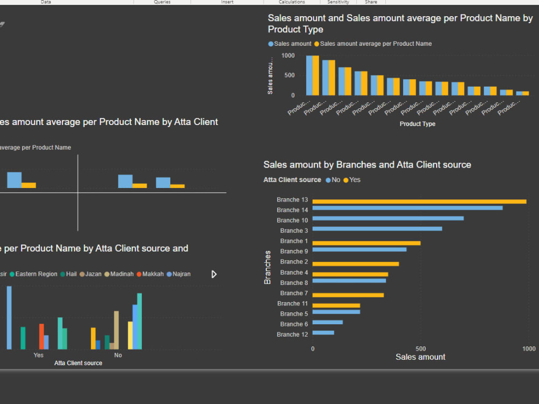The image size is (539, 404).
Task: Click the 'Sales amount by Branches' chart title
Action: coord(367,165)
